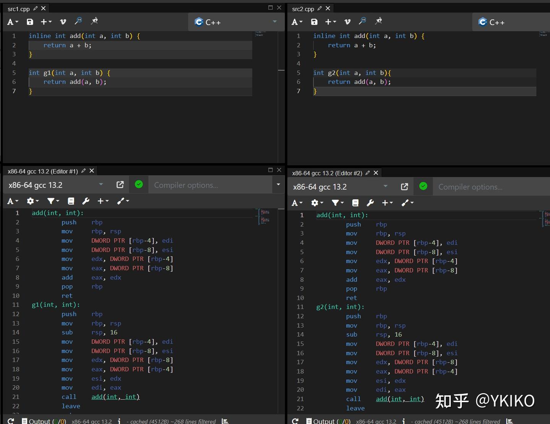Pop out the Editor #2 compiler picker
This screenshot has width=550, height=424.
coord(404,187)
